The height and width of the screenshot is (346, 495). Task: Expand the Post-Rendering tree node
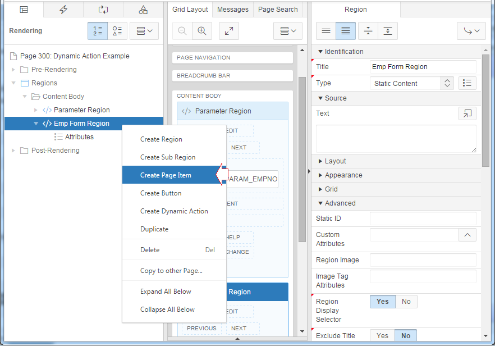(13, 151)
